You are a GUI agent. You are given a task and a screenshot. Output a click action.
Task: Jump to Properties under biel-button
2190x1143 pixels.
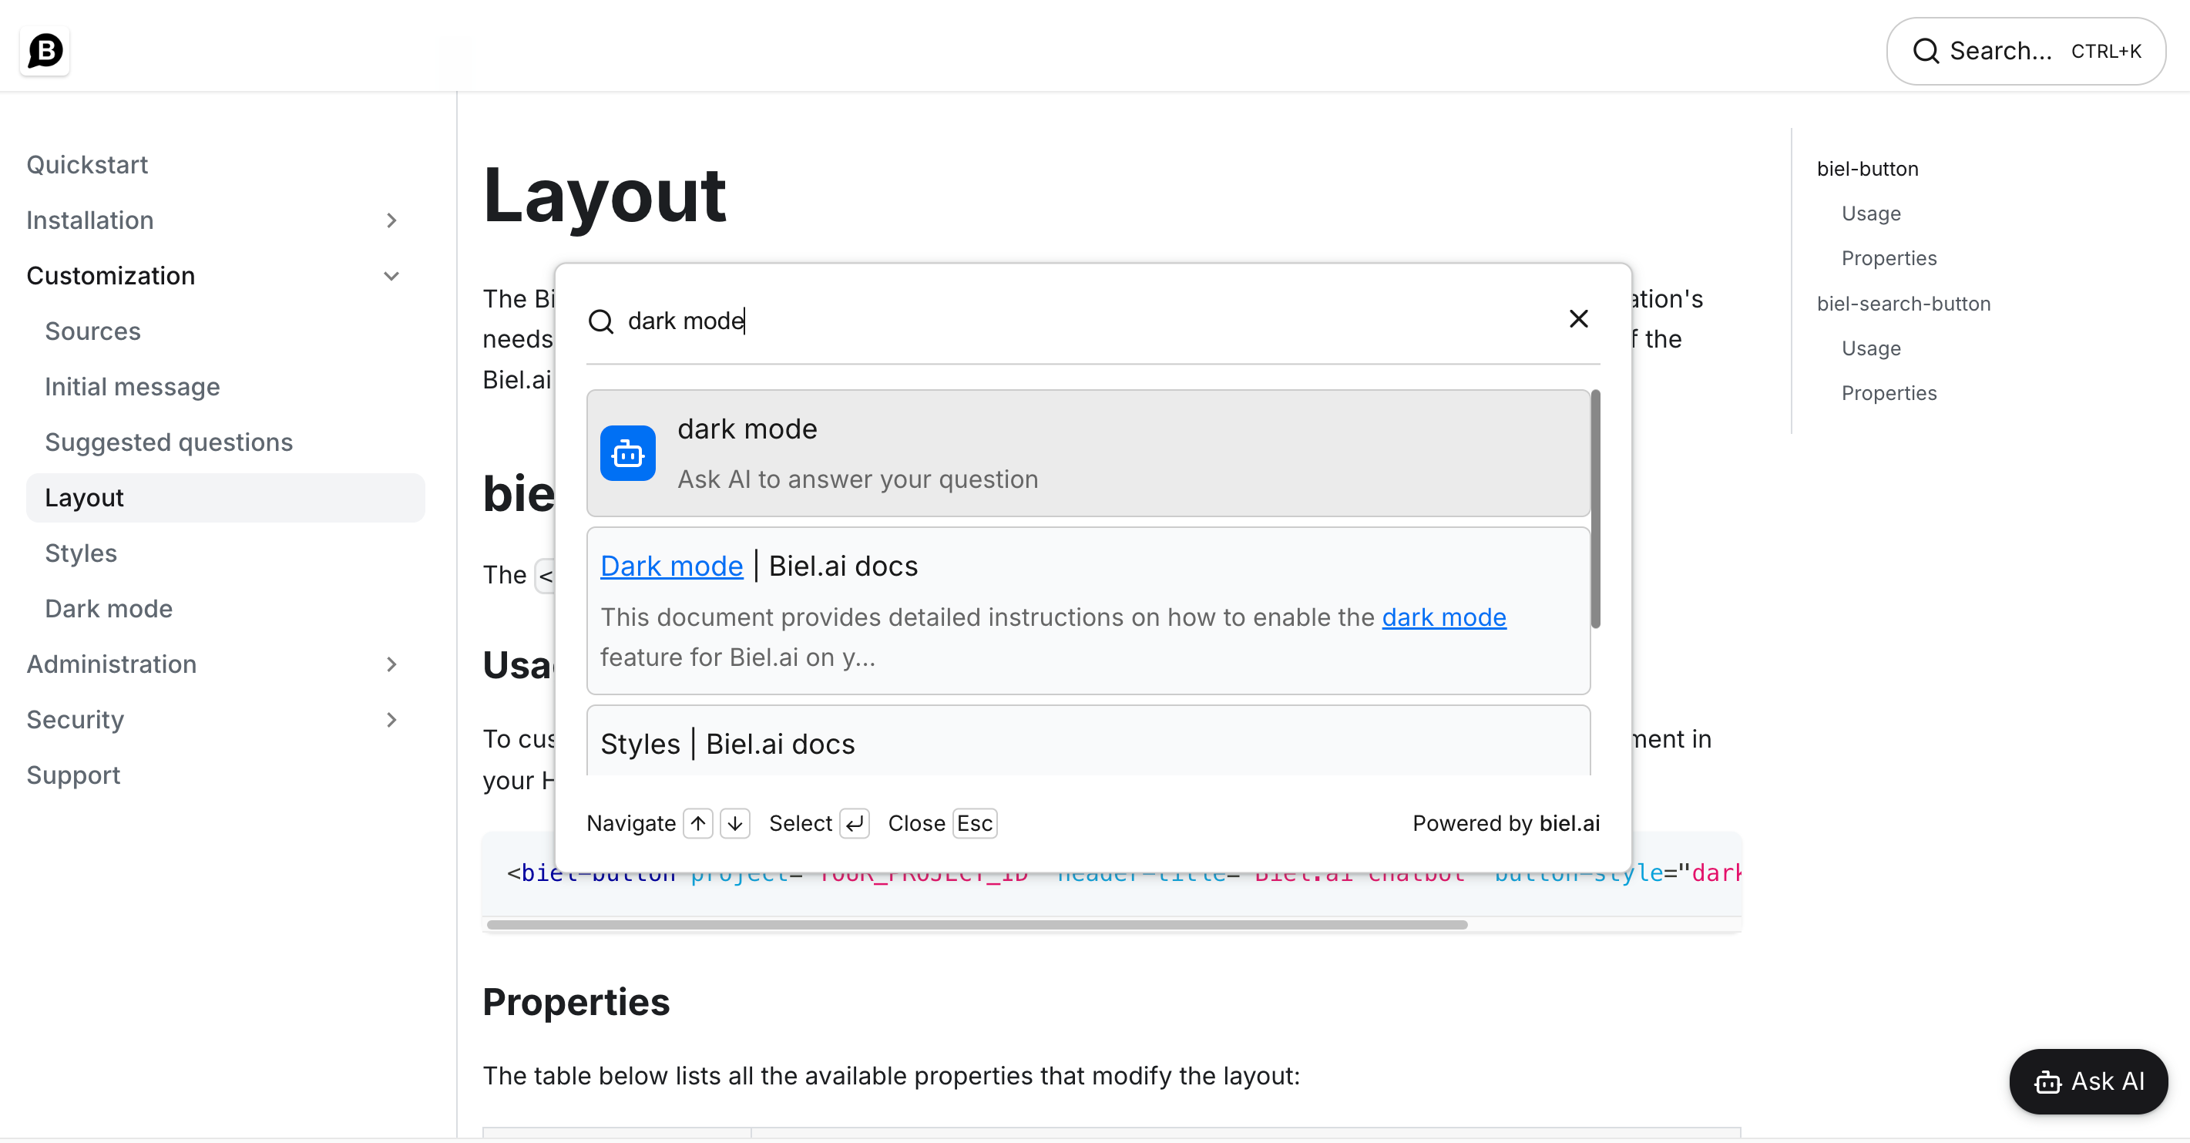(x=1888, y=258)
